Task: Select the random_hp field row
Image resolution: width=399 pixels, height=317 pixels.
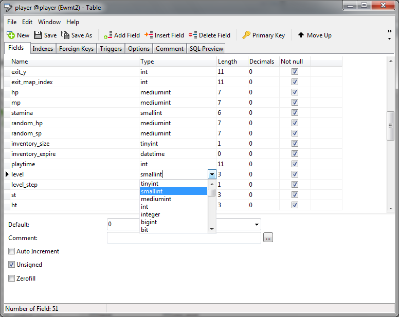Action: coord(173,123)
